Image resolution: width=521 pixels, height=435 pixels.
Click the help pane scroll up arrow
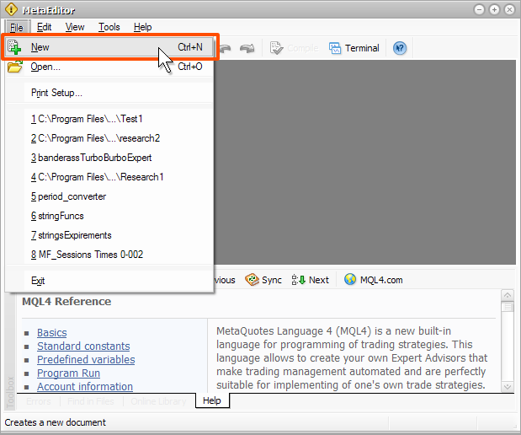(x=508, y=295)
